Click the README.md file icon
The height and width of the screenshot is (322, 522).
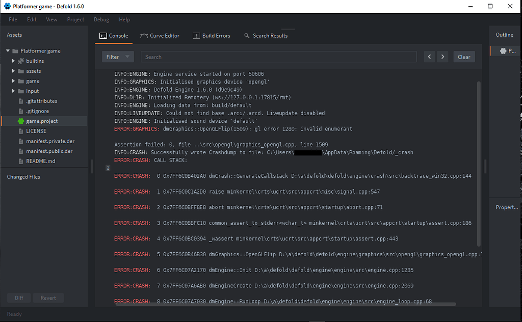pyautogui.click(x=21, y=162)
